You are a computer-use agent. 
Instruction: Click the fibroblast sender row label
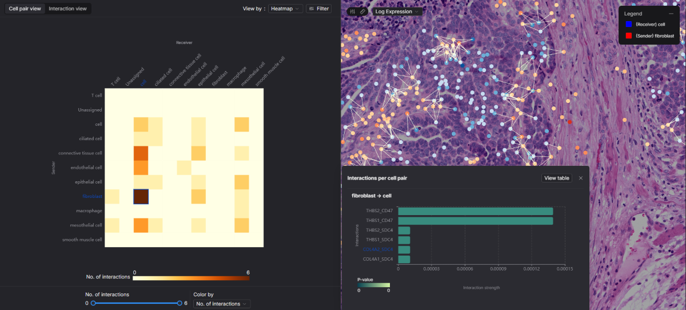pyautogui.click(x=92, y=196)
